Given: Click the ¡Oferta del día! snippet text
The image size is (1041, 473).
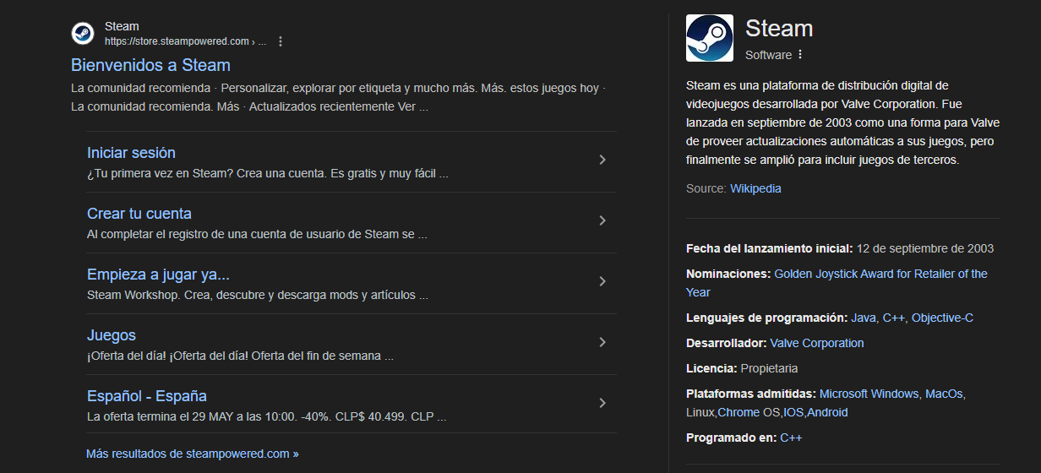Looking at the screenshot, I should pos(240,356).
